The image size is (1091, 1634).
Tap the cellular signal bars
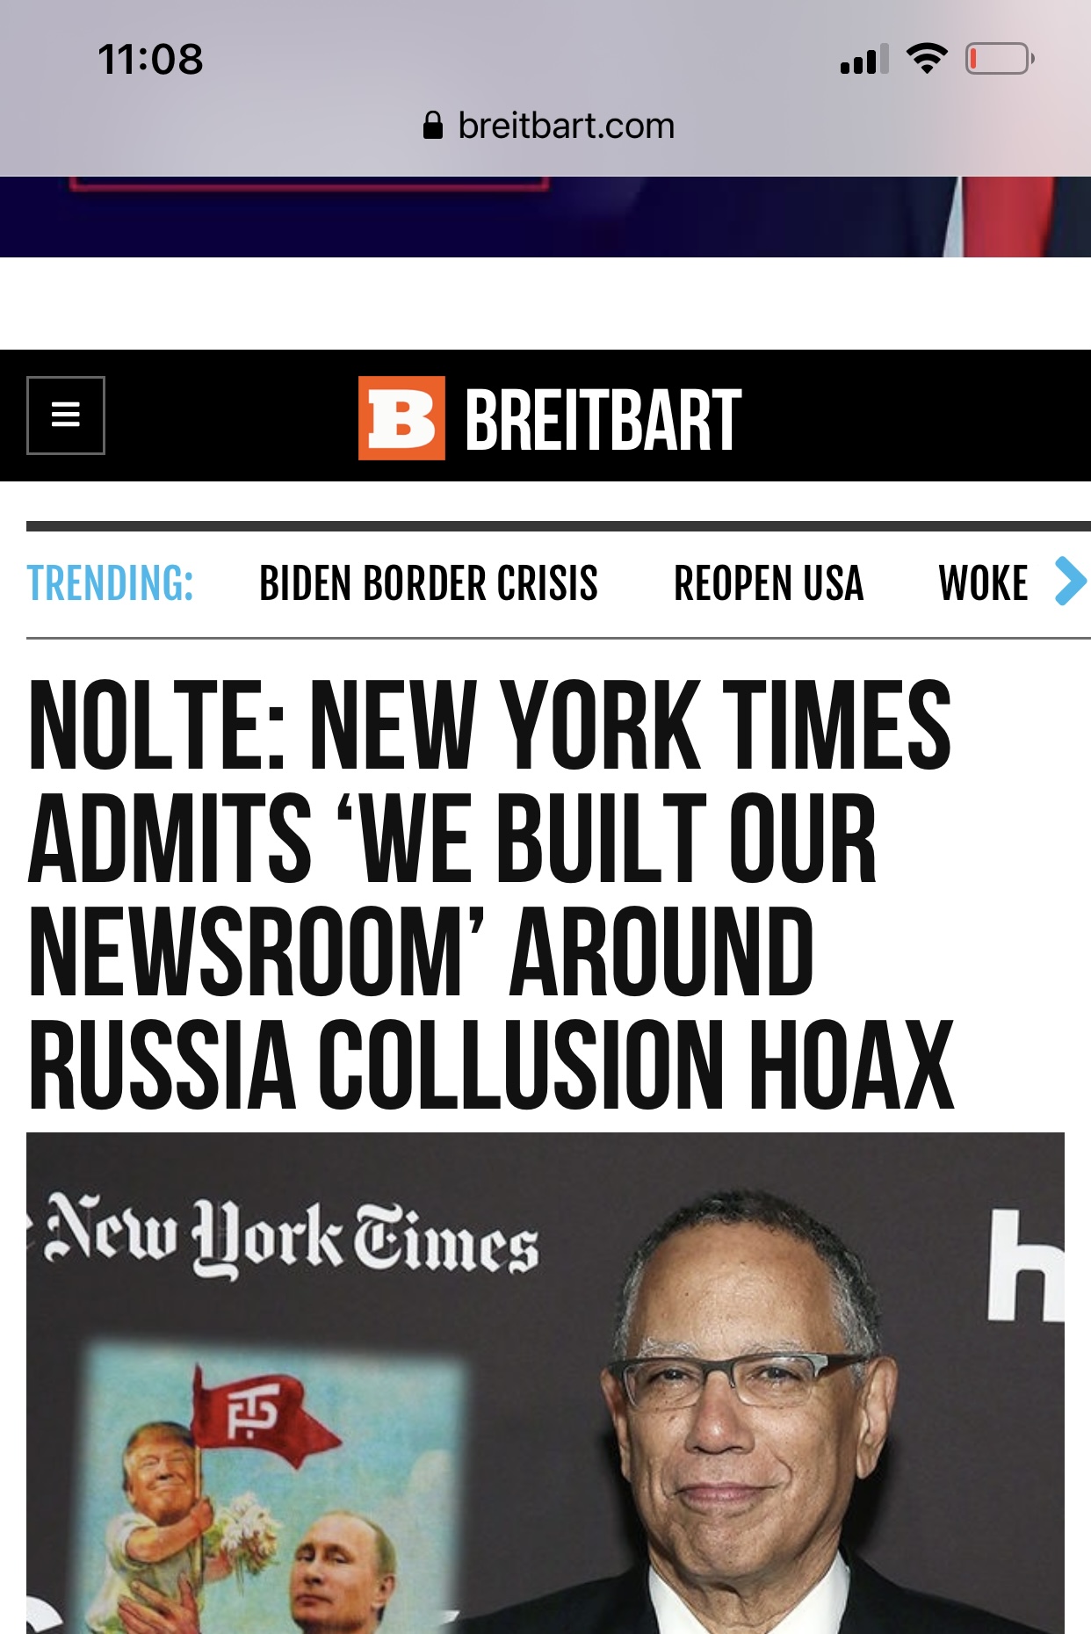point(864,59)
